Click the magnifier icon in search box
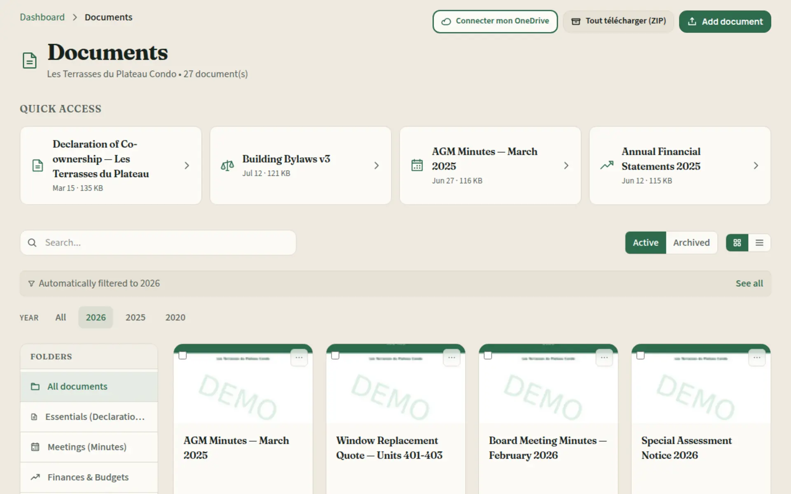This screenshot has height=494, width=791. pyautogui.click(x=32, y=243)
